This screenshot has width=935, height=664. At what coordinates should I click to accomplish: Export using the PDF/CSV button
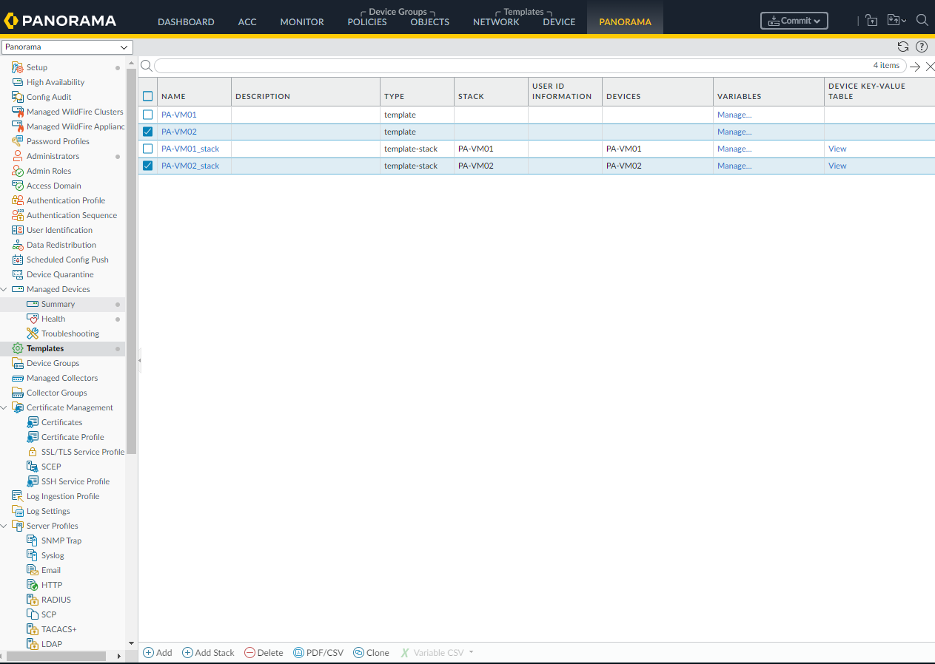tap(319, 653)
